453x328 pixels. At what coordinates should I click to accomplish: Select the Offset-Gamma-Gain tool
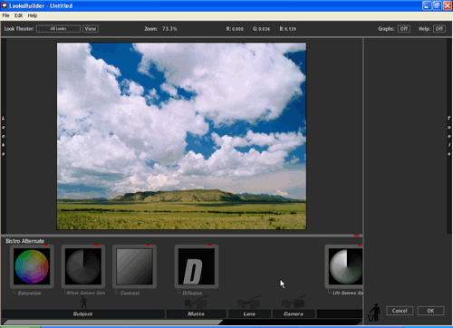click(83, 266)
